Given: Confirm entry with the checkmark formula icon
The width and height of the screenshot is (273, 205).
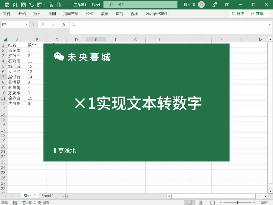Looking at the screenshot, I should coord(53,25).
